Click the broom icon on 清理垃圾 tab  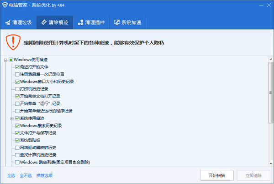8,22
